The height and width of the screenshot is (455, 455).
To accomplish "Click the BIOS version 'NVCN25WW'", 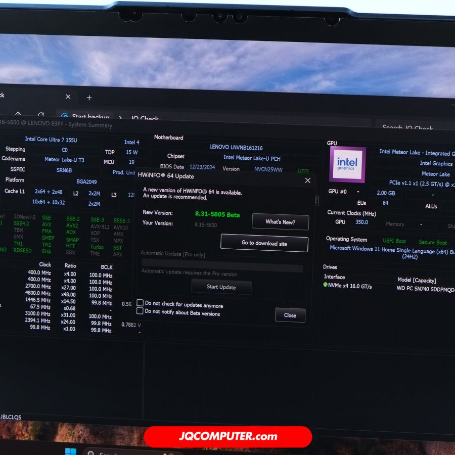I will (268, 169).
